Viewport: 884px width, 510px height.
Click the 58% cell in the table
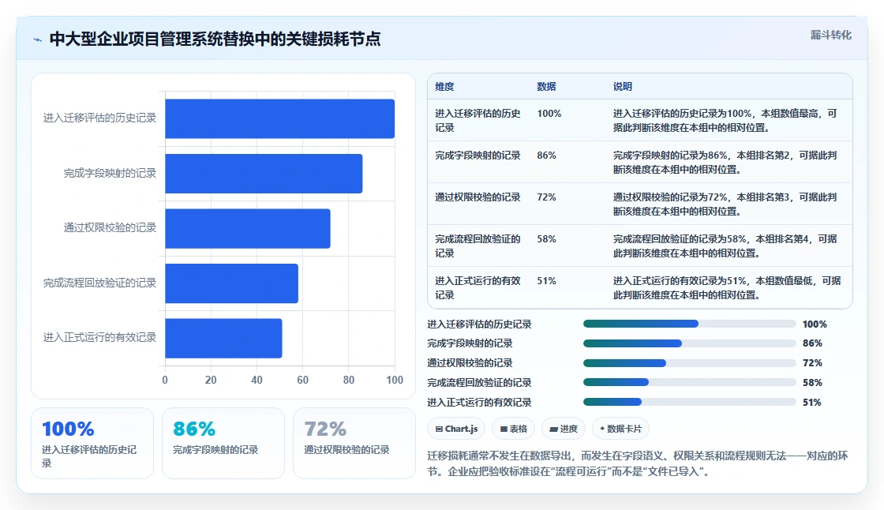coord(546,238)
